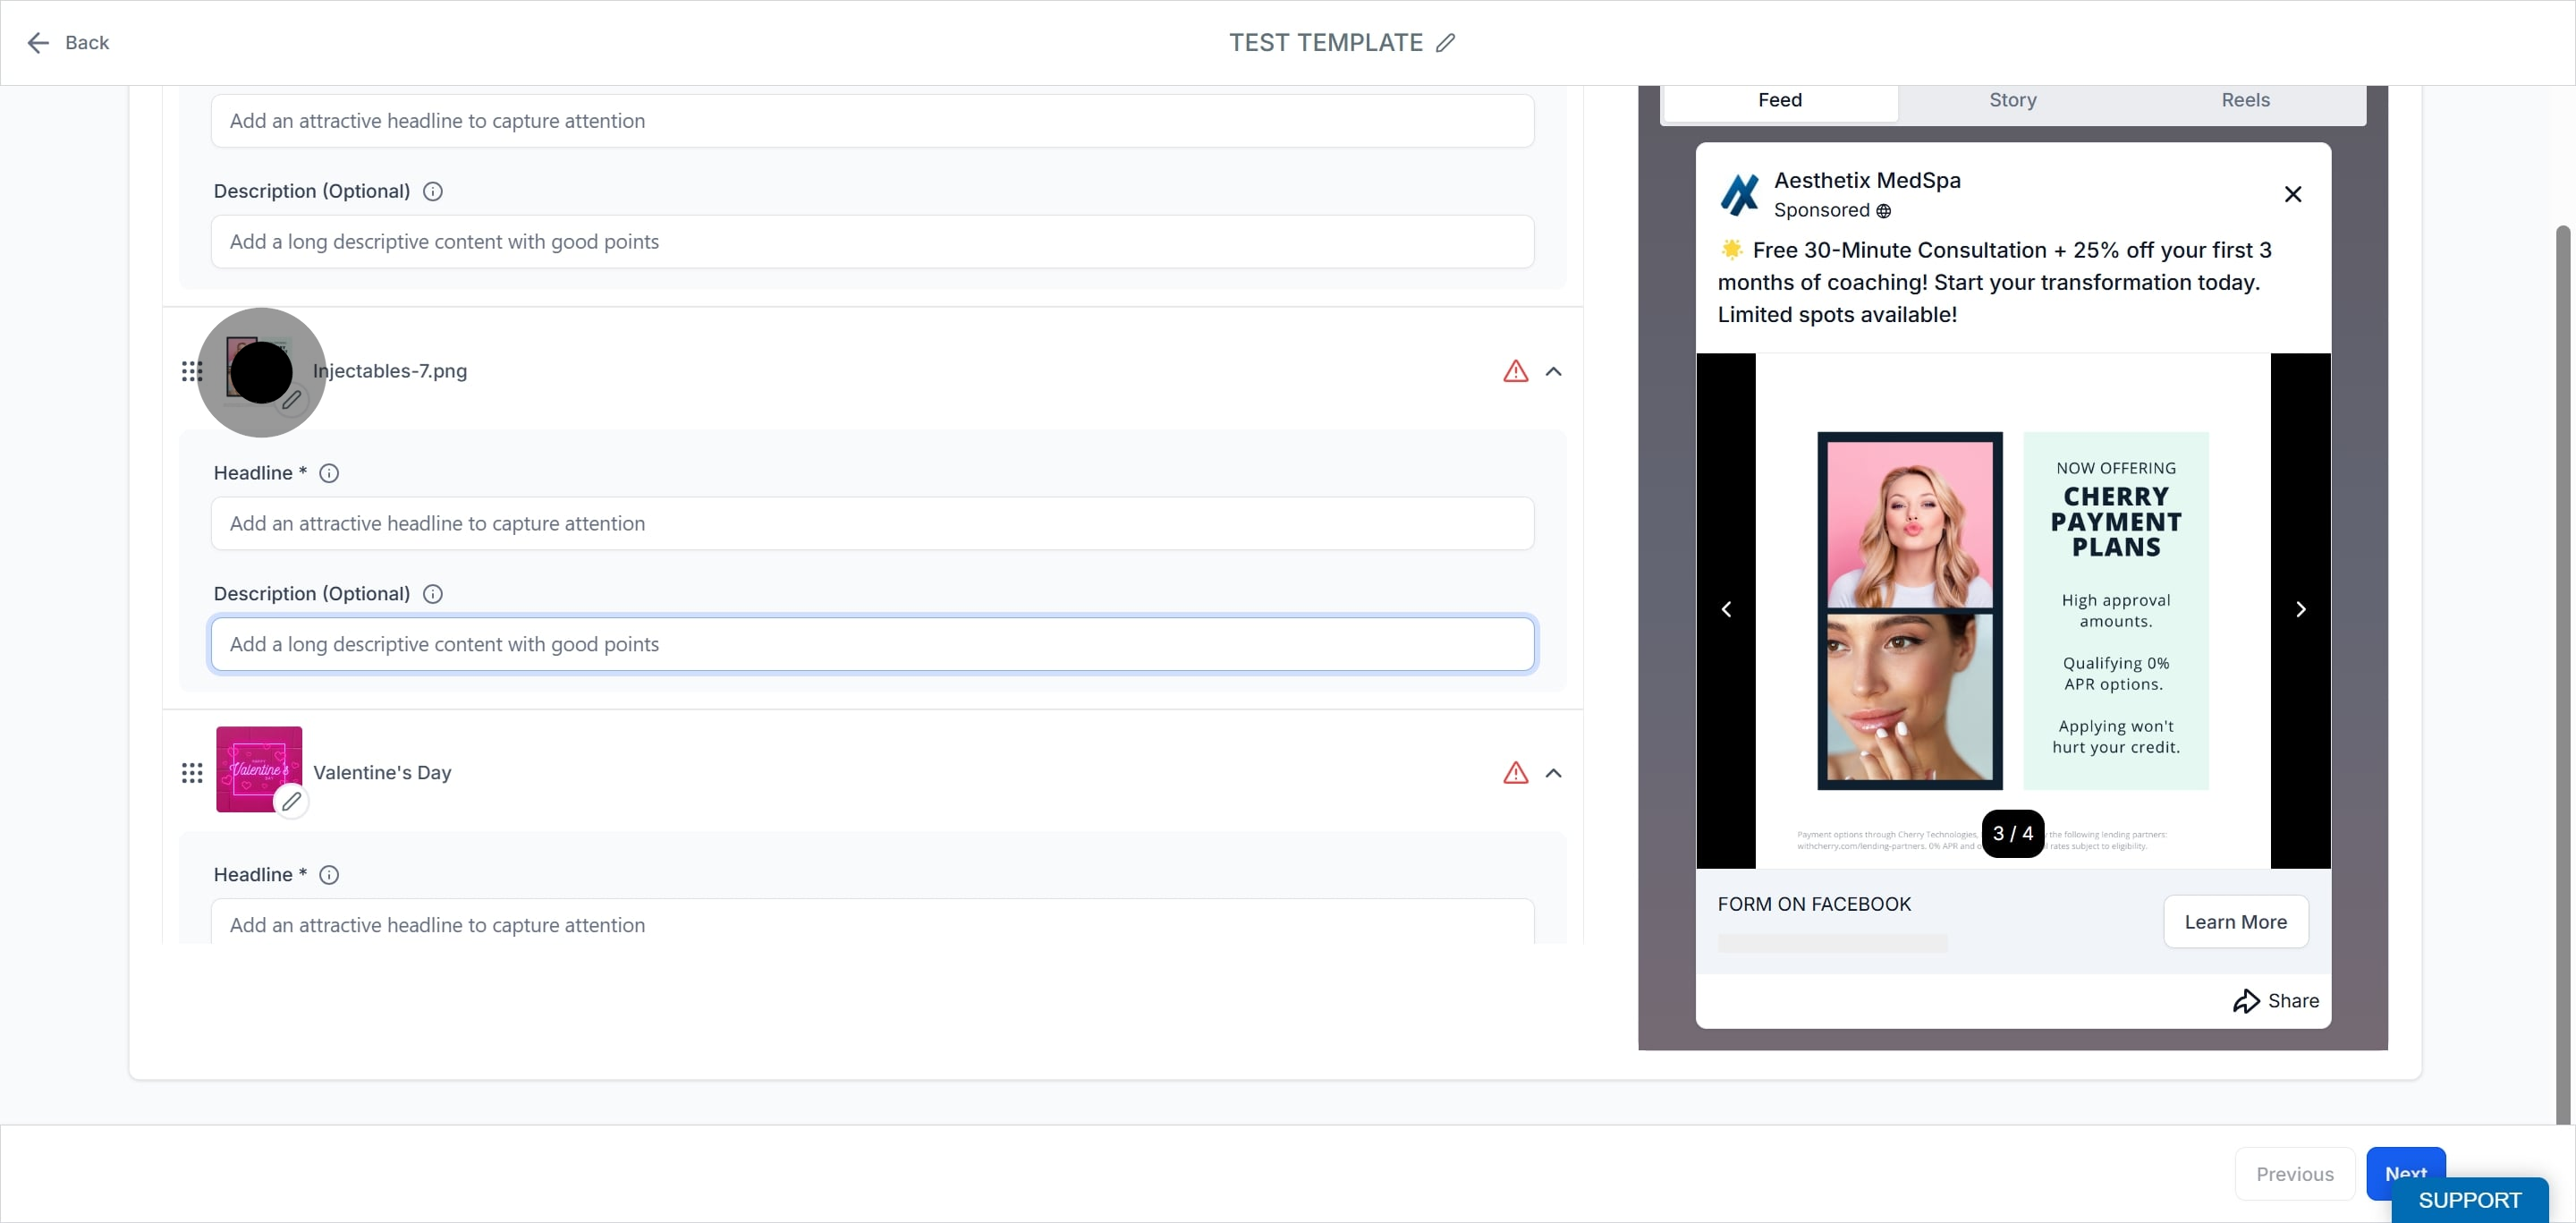Image resolution: width=2576 pixels, height=1223 pixels.
Task: Click the drag handle for Injectables-7.png
Action: pyautogui.click(x=192, y=372)
